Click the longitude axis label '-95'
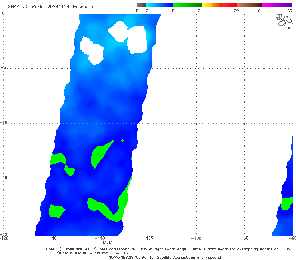The width and height of the screenshot is (296, 260). coord(244,238)
